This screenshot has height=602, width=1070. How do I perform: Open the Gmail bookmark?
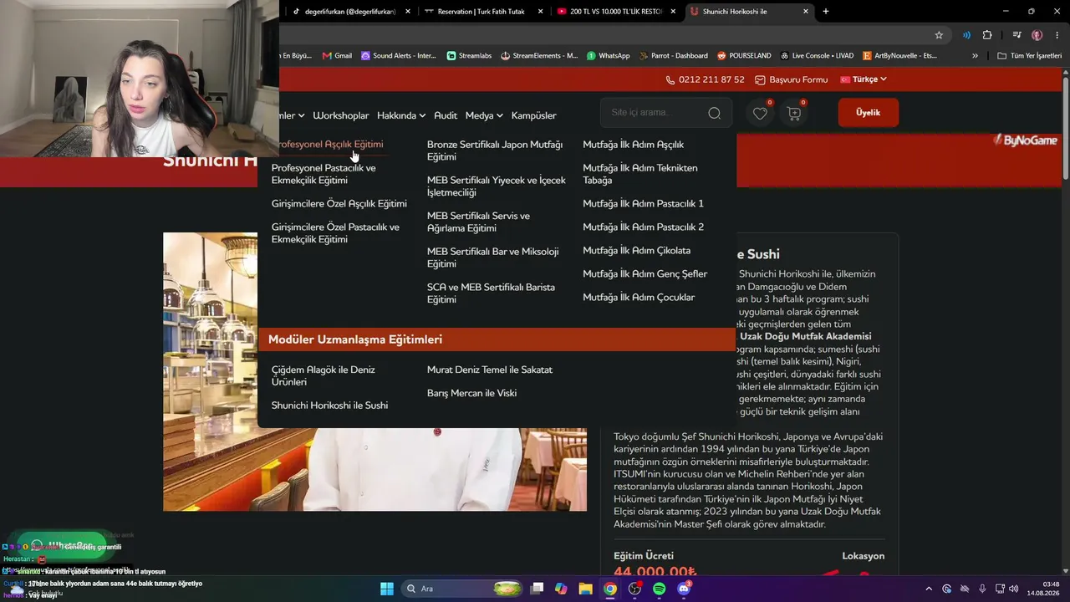[x=336, y=56]
